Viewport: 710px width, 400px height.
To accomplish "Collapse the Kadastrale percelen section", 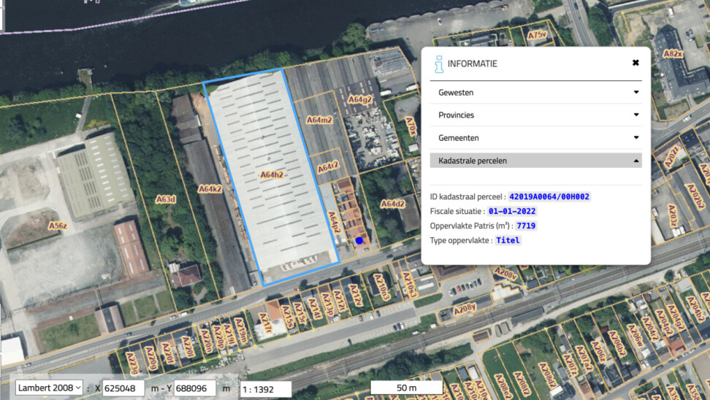I will [x=535, y=161].
